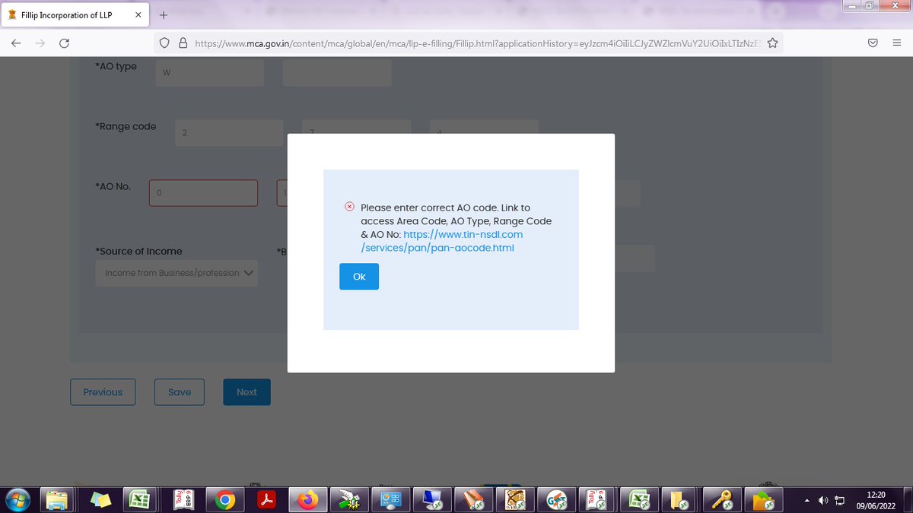Viewport: 913px width, 513px height.
Task: Open the taskbar clock showing 12:20
Action: click(875, 499)
